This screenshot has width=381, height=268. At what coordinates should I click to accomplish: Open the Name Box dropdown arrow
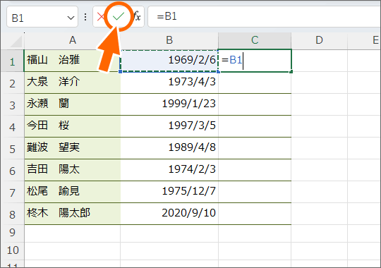(x=71, y=18)
